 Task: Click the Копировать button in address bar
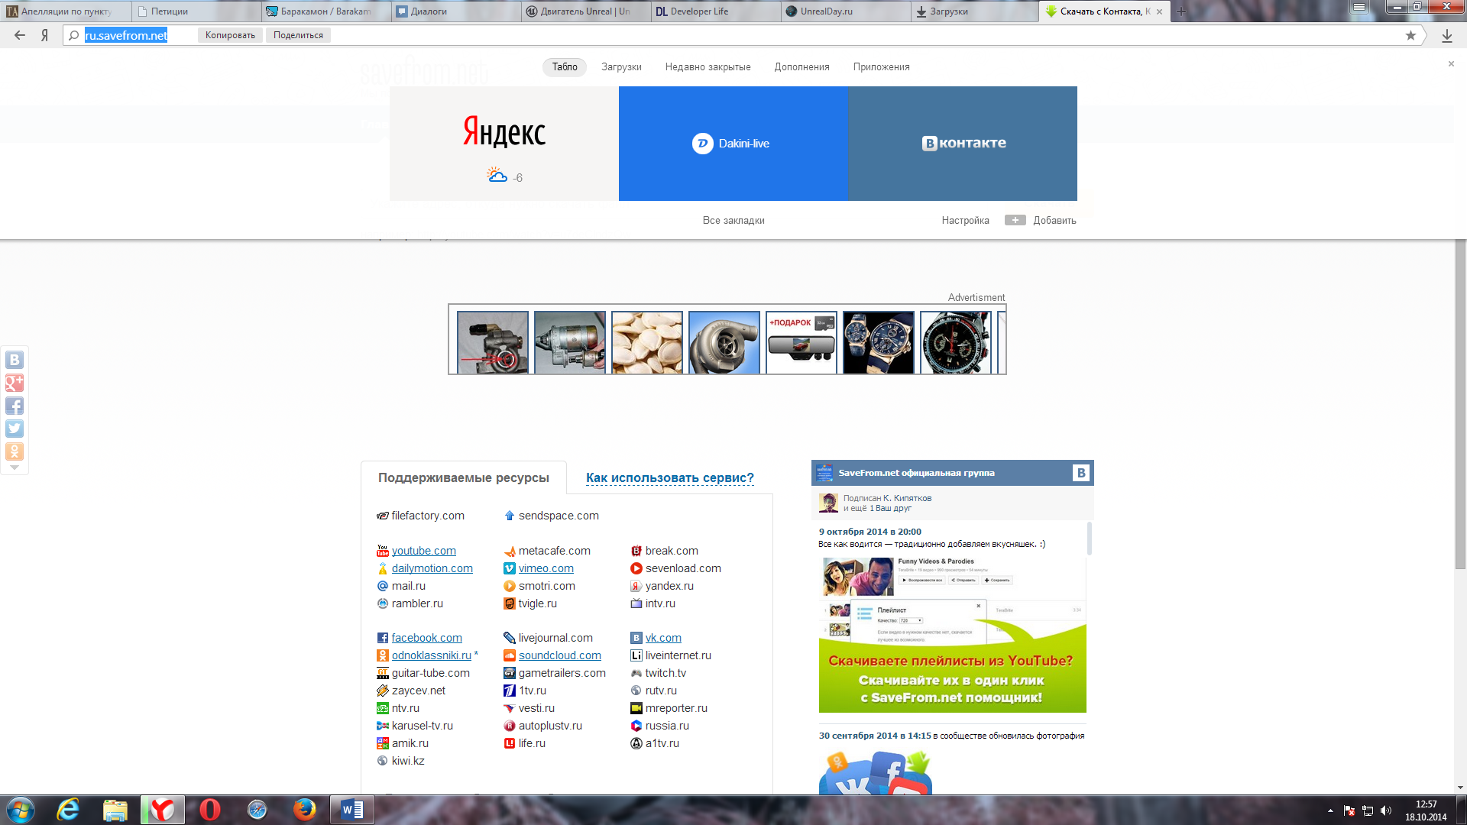230,35
